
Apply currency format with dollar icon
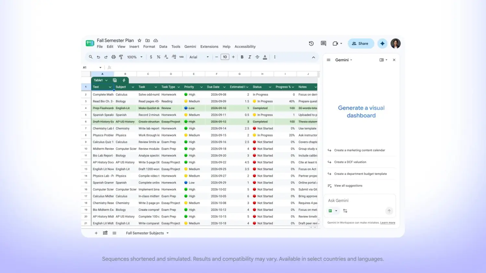pos(151,57)
